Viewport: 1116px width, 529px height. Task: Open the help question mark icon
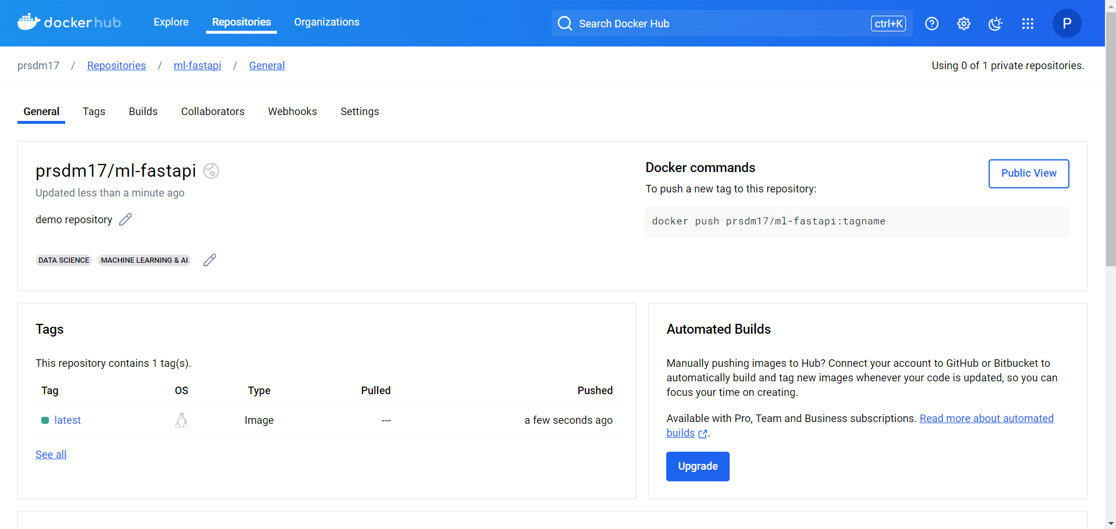tap(932, 23)
